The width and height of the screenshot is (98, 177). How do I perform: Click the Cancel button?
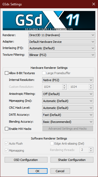coord(60,171)
